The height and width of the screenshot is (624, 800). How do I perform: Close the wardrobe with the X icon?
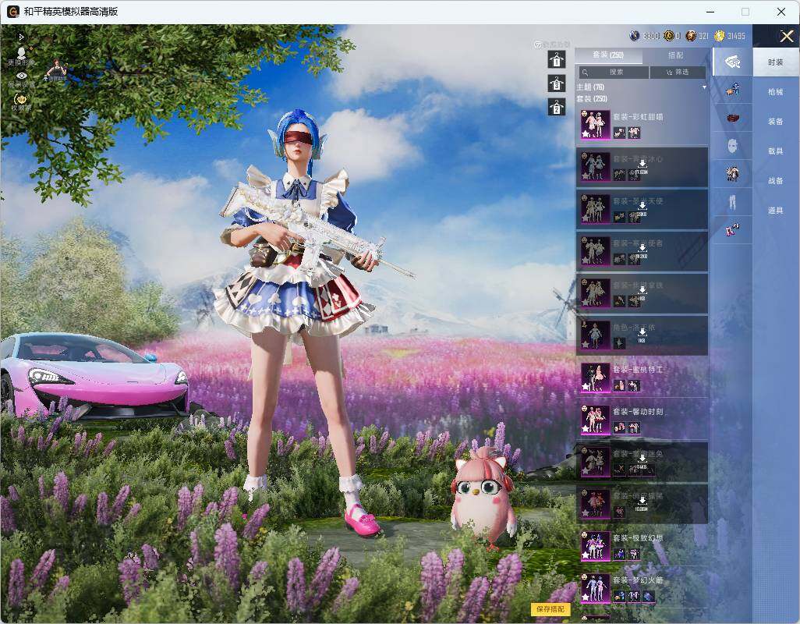(x=786, y=36)
